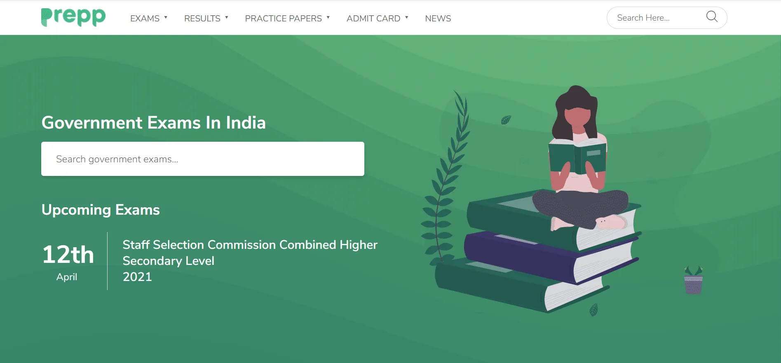Expand the RESULTS dropdown arrow
This screenshot has width=781, height=363.
click(227, 17)
